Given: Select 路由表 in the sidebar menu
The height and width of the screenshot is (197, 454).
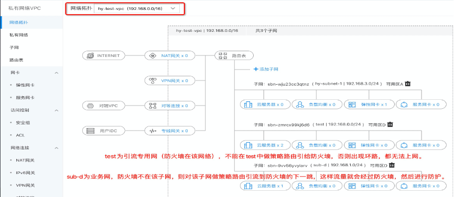Looking at the screenshot, I should coord(16,60).
